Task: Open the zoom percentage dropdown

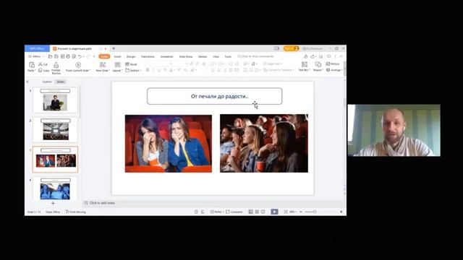Action: coord(293,212)
